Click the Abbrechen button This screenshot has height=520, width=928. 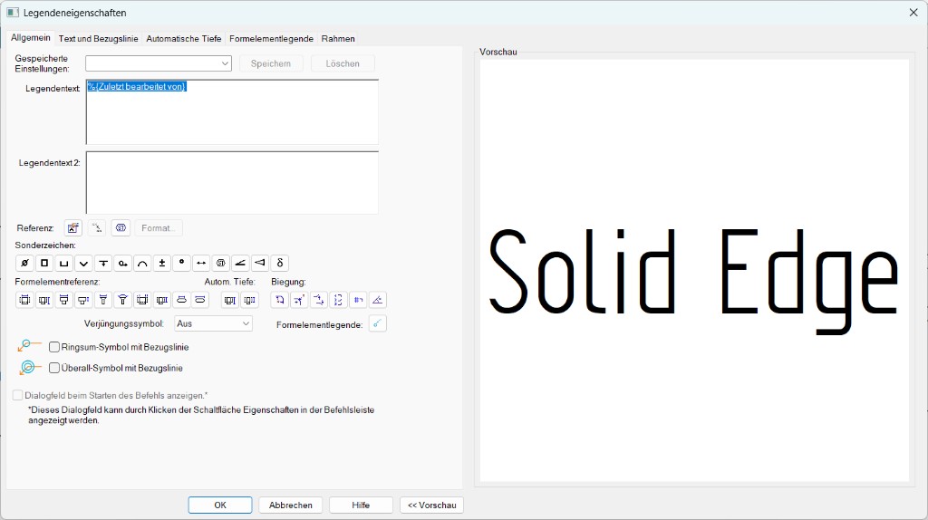[x=291, y=506]
